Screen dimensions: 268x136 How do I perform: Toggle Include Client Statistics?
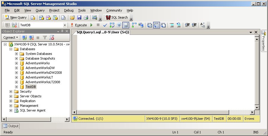[141, 25]
